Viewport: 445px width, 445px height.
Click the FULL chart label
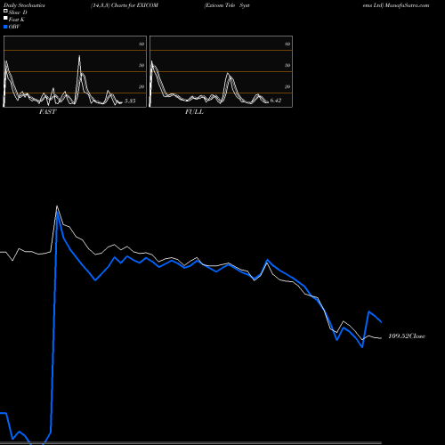point(194,112)
